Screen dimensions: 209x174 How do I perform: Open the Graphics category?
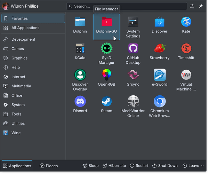[x=33, y=58]
